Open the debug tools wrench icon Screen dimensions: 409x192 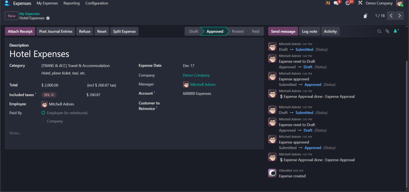pos(360,3)
